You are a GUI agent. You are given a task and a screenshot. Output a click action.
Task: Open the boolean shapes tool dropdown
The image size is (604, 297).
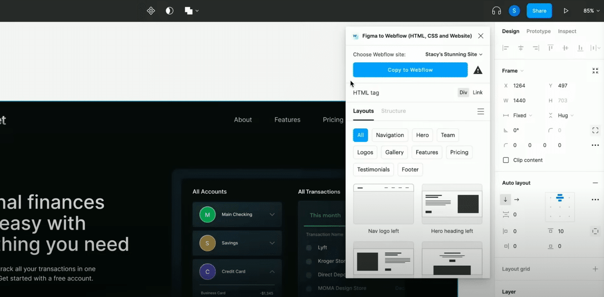tap(191, 11)
